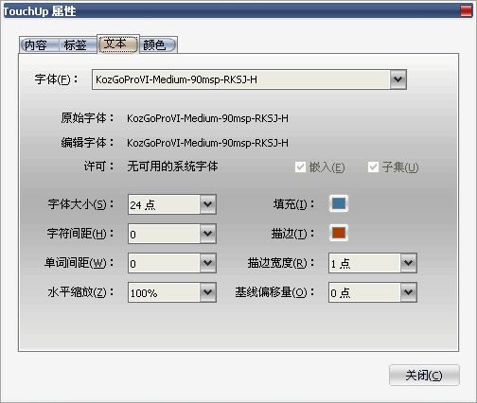Screen dimensions: 477x403
Task: Switch to the 标签 tab
Action: pos(76,45)
